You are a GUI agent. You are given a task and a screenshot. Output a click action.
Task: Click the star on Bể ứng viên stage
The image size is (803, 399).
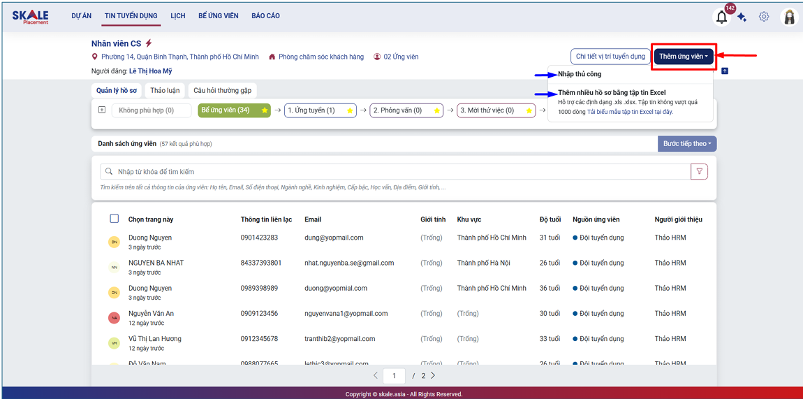pos(265,110)
